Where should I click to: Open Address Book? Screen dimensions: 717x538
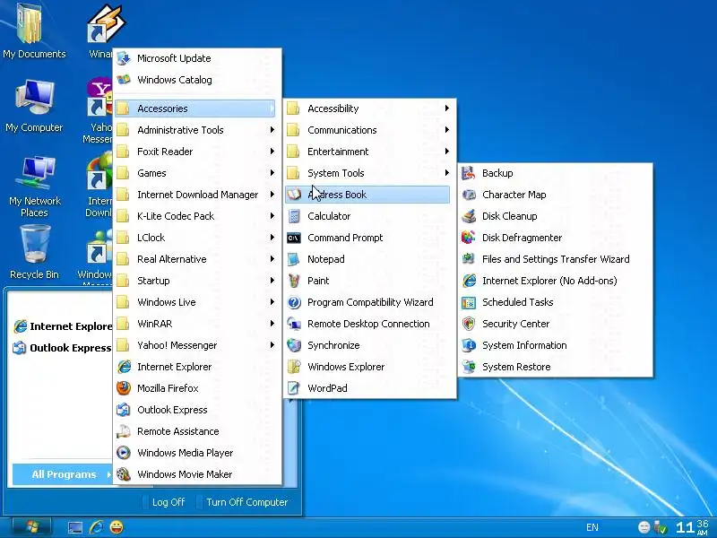[x=368, y=195]
